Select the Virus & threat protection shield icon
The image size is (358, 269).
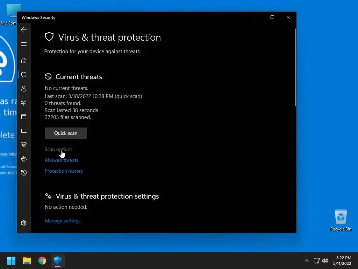click(24, 75)
